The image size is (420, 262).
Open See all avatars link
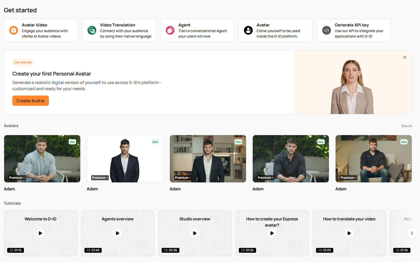click(406, 126)
